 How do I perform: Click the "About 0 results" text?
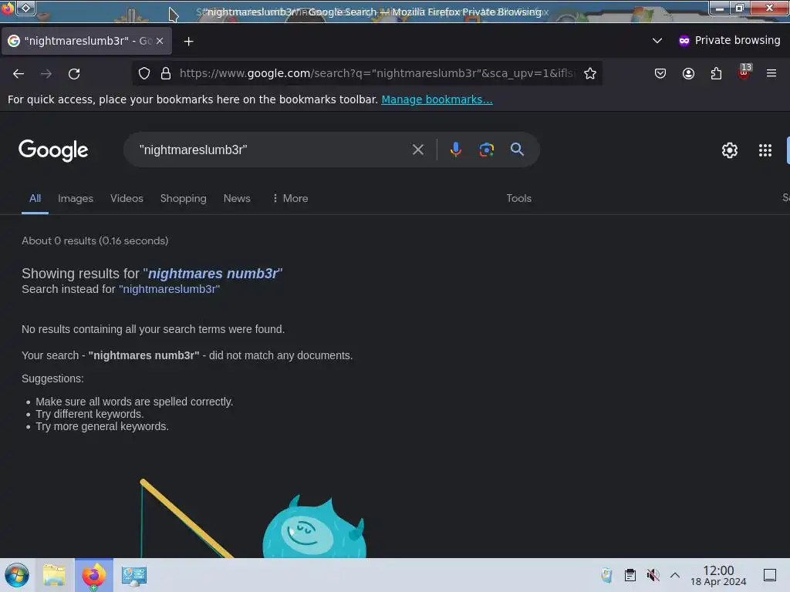[95, 240]
